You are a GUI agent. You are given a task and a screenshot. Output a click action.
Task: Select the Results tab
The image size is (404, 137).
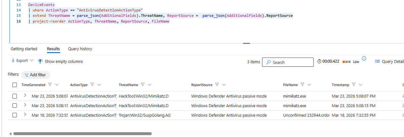coord(54,49)
